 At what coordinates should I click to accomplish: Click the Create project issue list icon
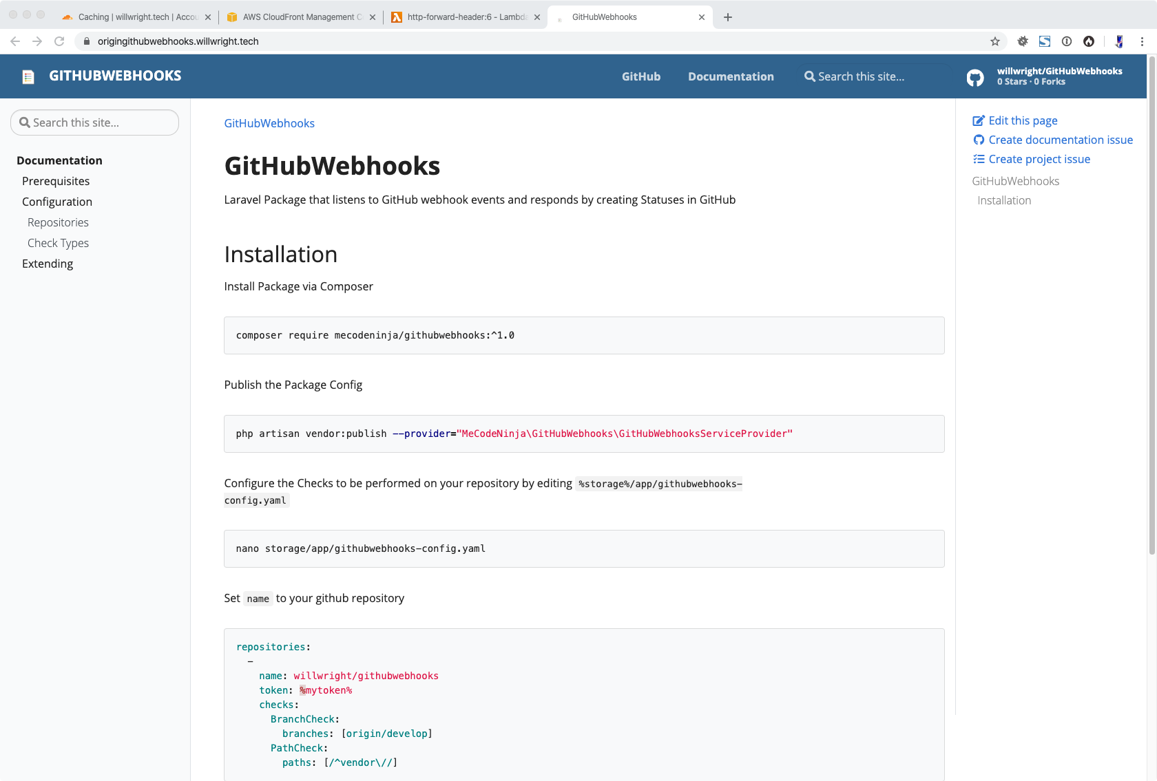(x=979, y=159)
